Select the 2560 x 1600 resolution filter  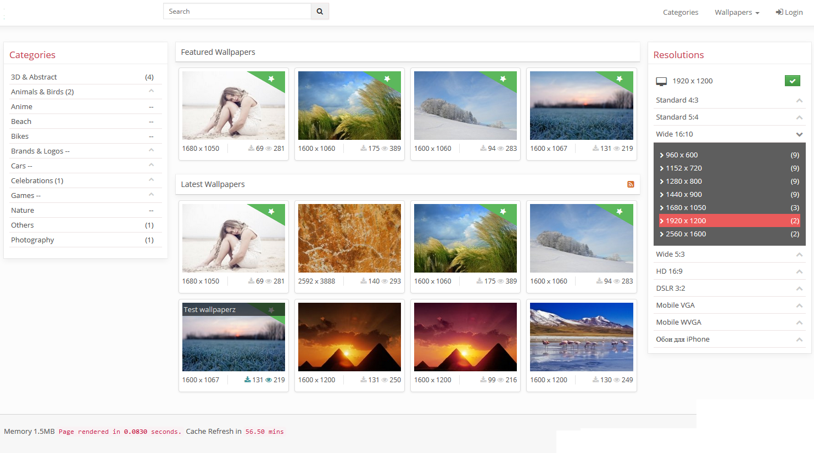685,234
